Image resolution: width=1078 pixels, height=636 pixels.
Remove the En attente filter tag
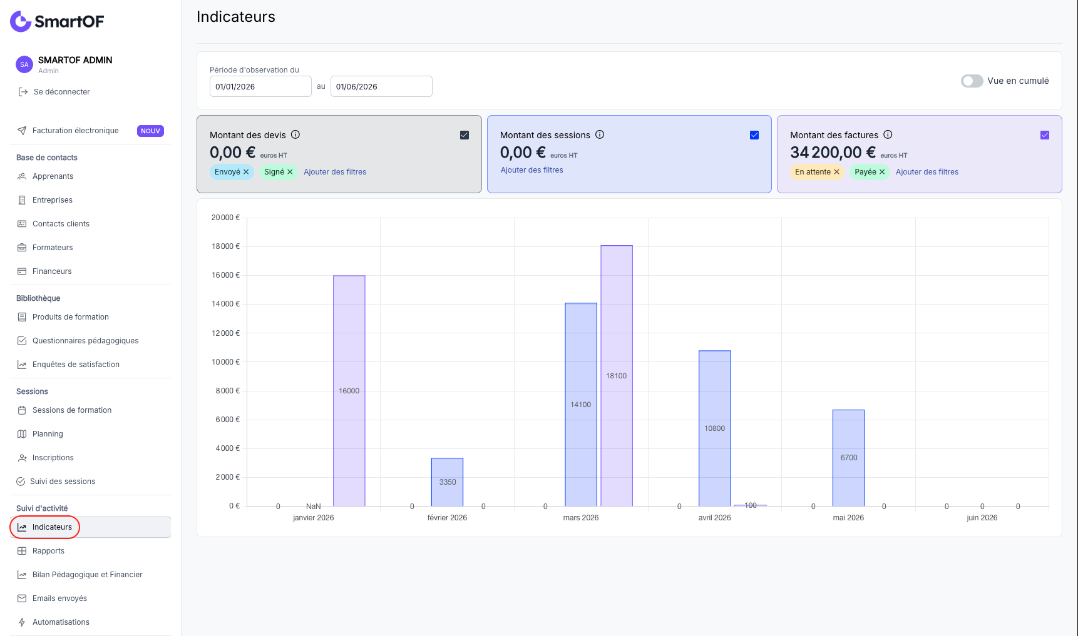836,172
